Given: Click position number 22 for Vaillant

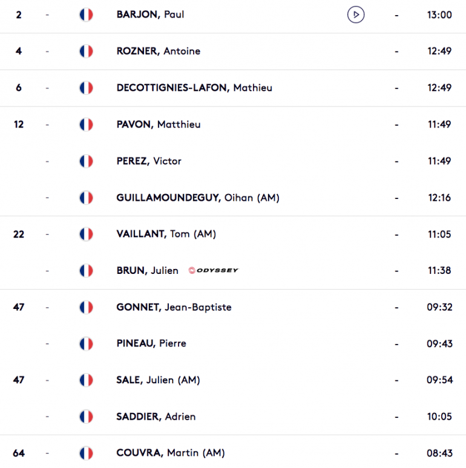Looking at the screenshot, I should click(x=19, y=234).
